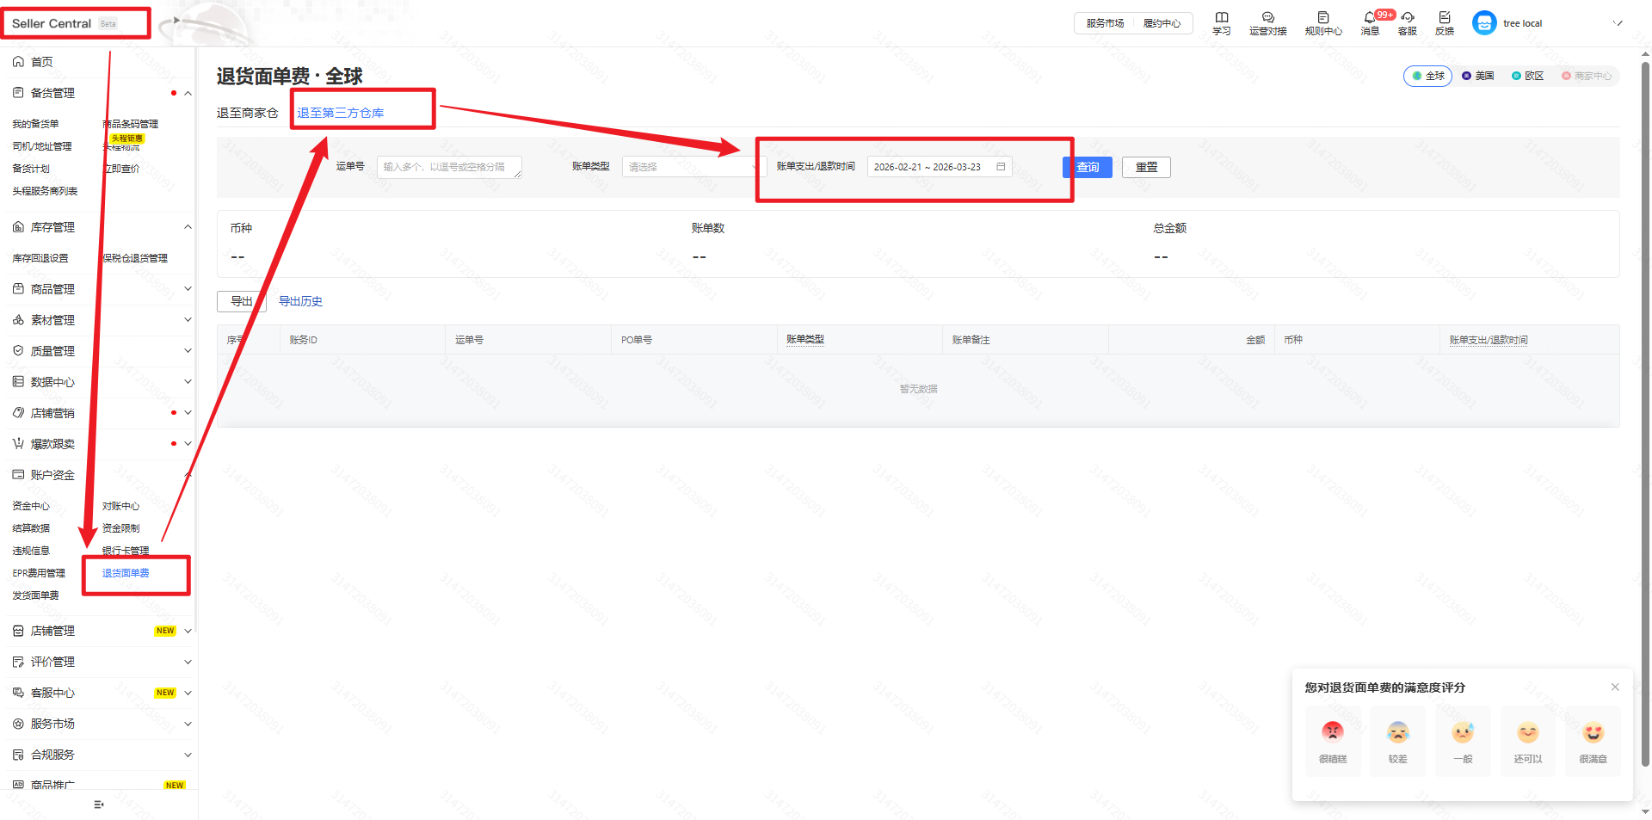1652x820 pixels.
Task: Close the satisfaction rating popup
Action: (1614, 687)
